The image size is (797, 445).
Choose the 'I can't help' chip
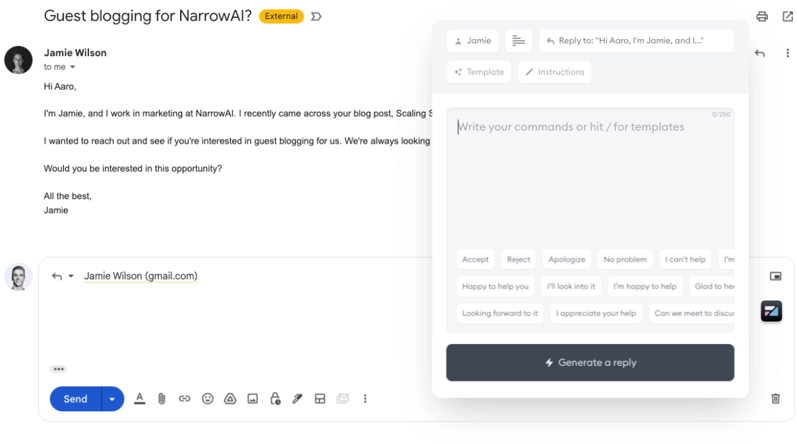685,259
